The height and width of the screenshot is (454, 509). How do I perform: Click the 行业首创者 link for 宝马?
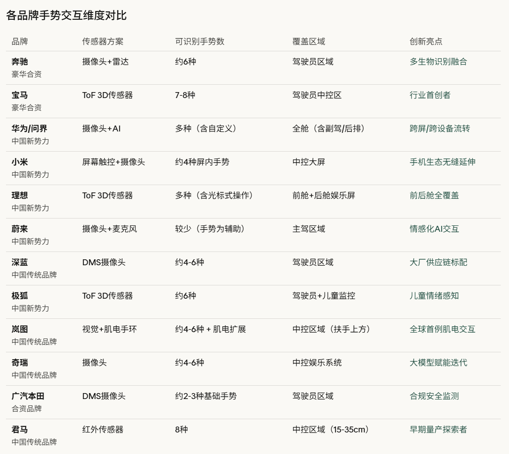[431, 95]
